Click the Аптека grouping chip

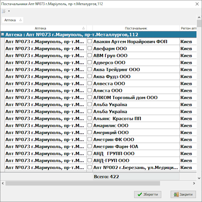[12, 20]
